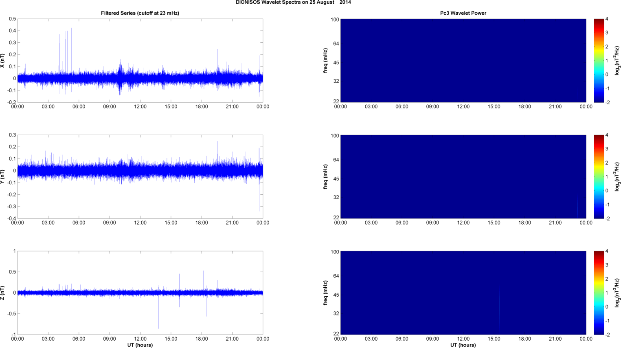Click the '64' frequency tick of top spectrogram

(336, 44)
